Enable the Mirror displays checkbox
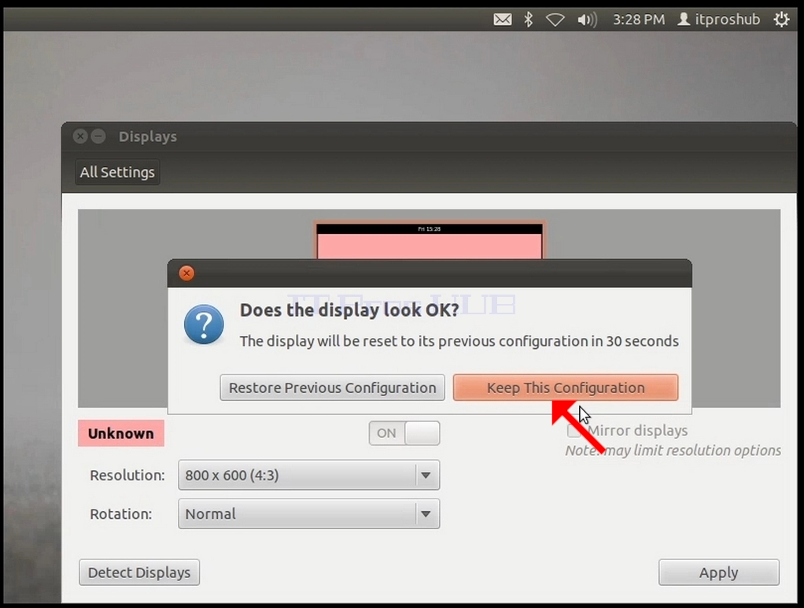This screenshot has width=804, height=608. pyautogui.click(x=573, y=430)
